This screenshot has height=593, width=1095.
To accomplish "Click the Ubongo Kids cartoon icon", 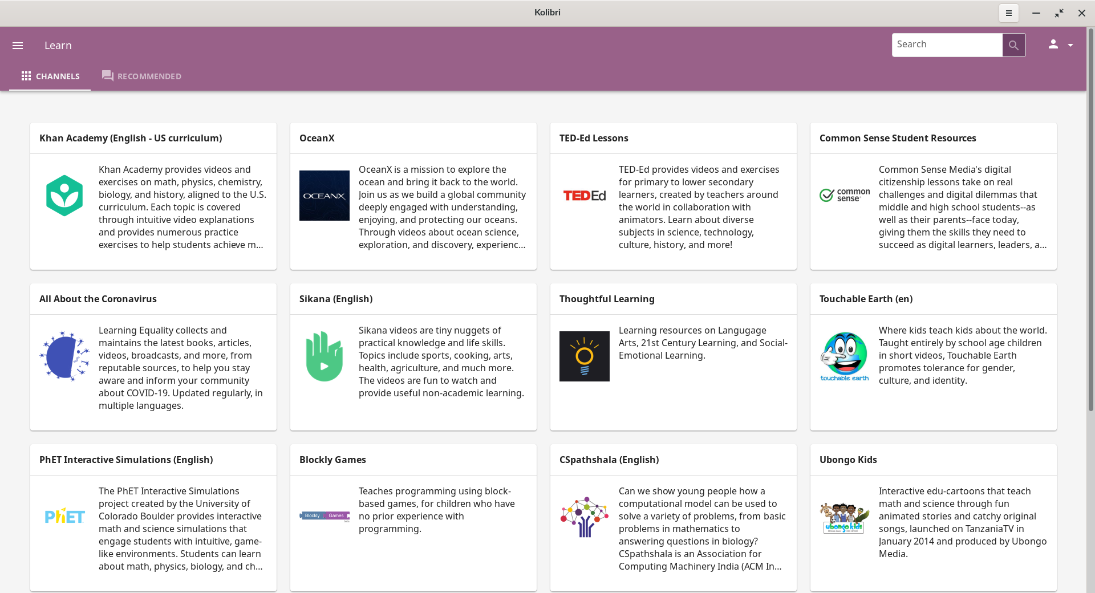I will pos(845,518).
